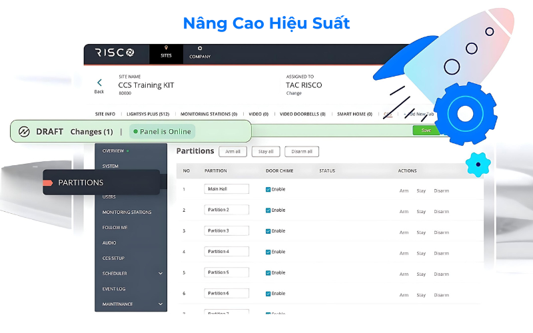Switch to the Video (0) tab

(x=259, y=114)
